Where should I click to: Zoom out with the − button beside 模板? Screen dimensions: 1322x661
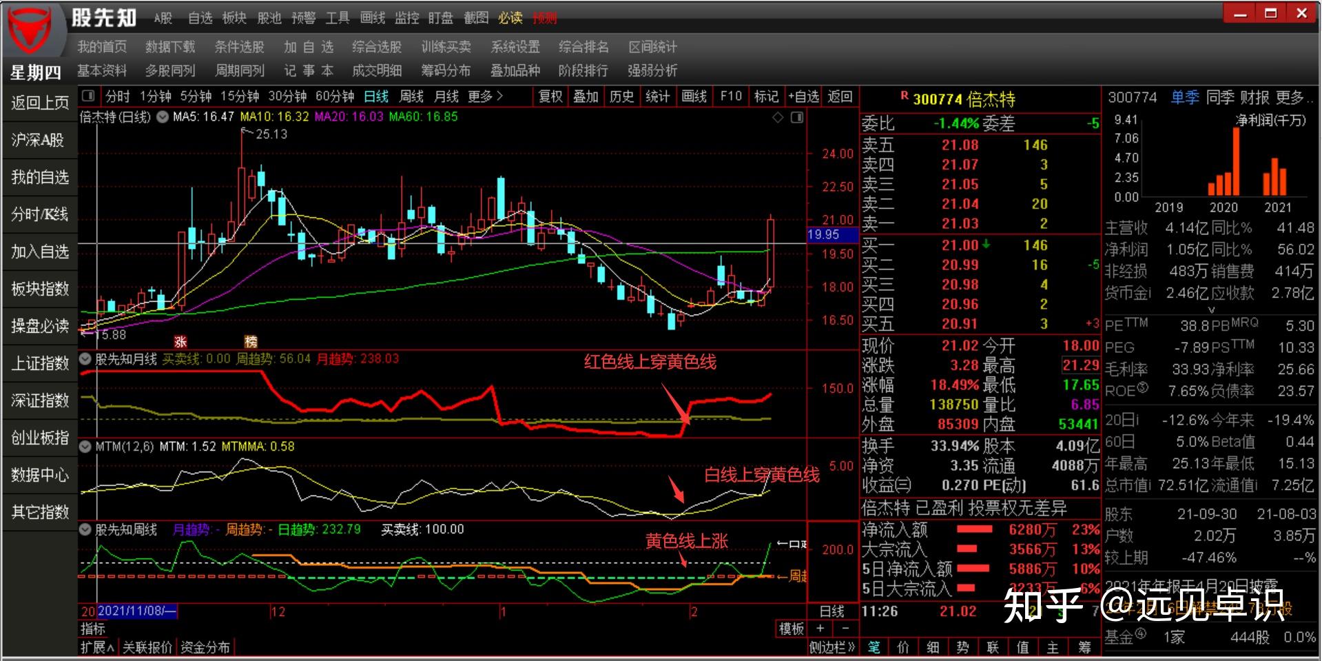click(845, 628)
